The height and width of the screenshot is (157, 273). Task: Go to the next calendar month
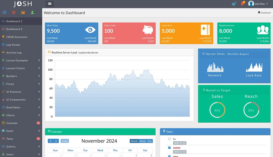tap(56, 141)
